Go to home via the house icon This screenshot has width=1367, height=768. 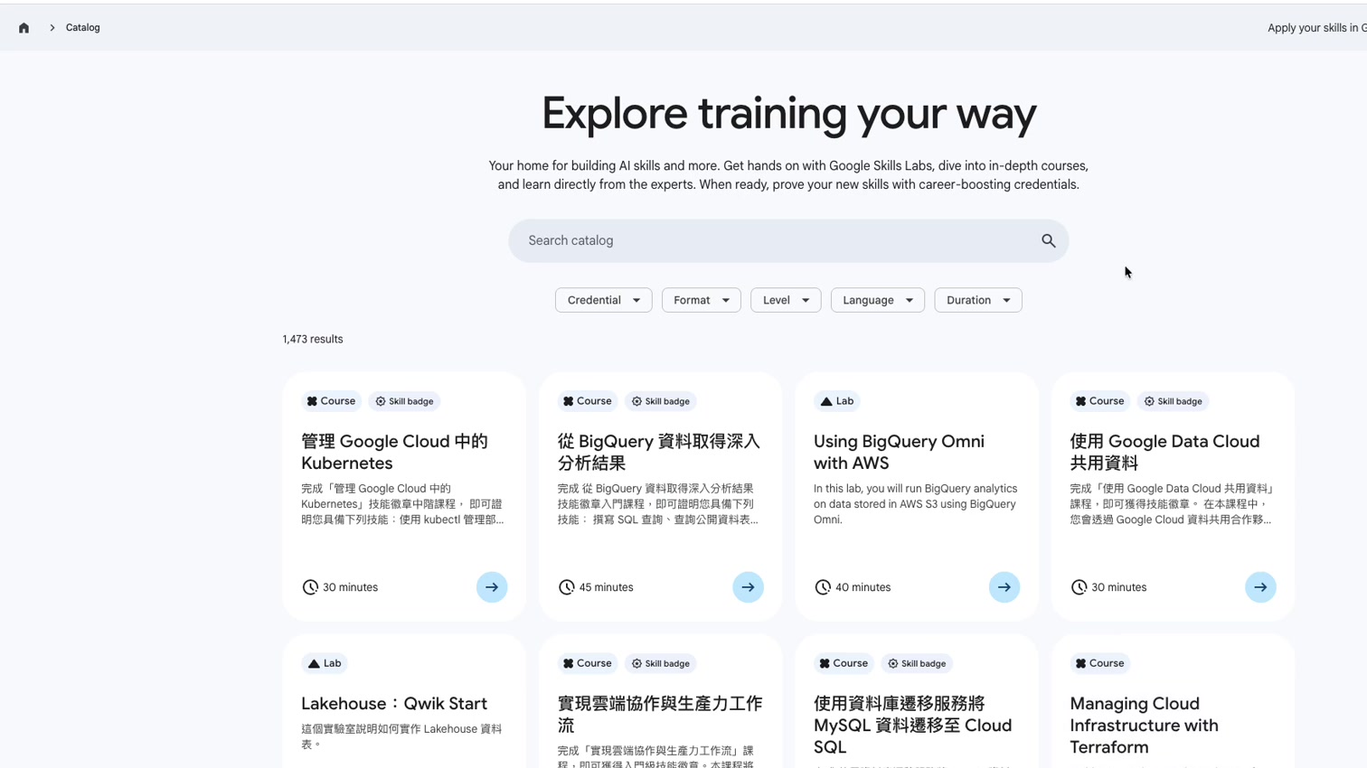[24, 28]
